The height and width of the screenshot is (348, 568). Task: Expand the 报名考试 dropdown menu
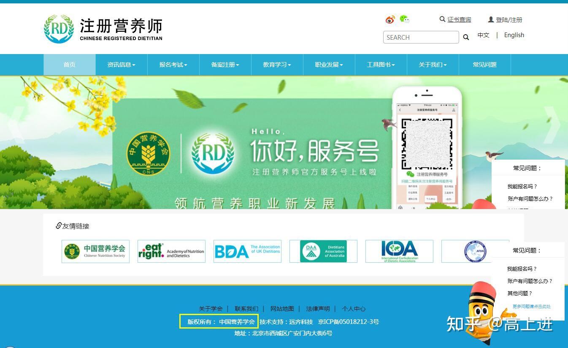tap(173, 65)
